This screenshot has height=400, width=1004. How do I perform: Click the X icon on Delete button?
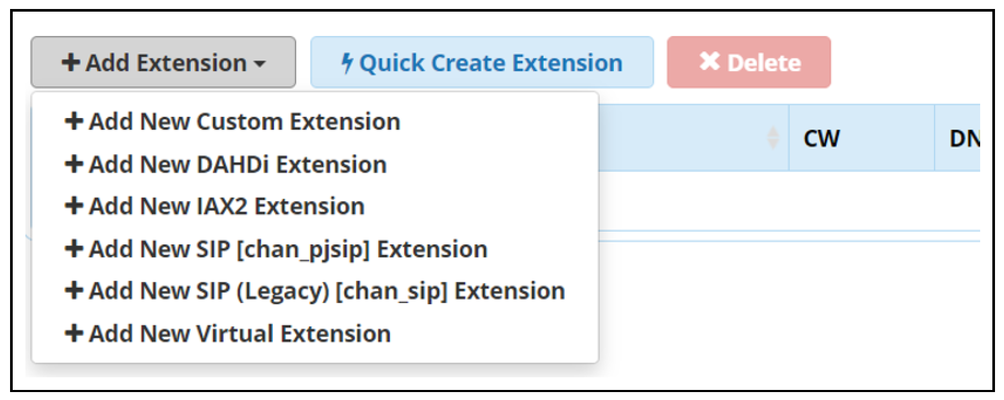709,61
